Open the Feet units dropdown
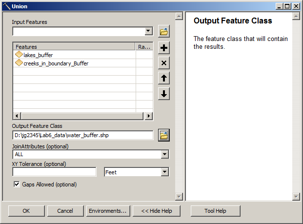The height and width of the screenshot is (224, 303). coord(164,172)
